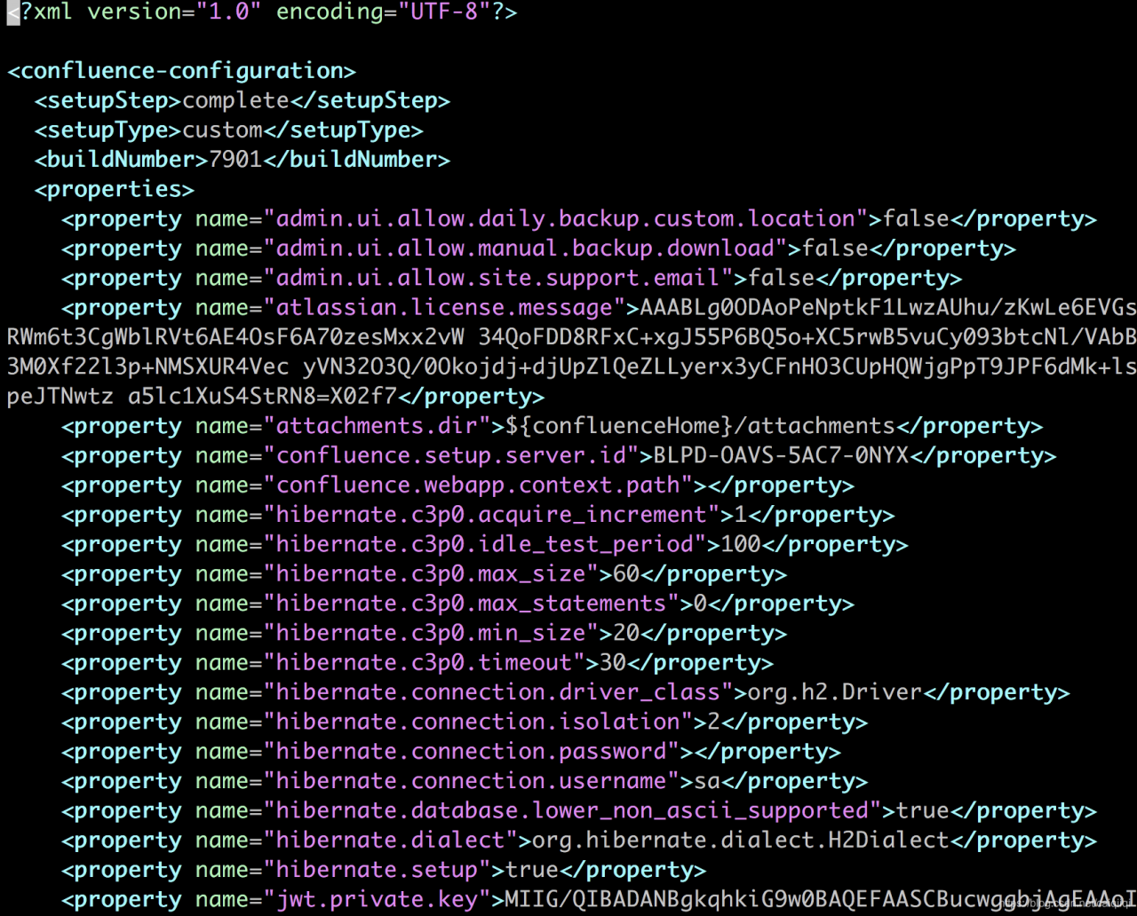Viewport: 1137px width, 916px height.
Task: Click the idle_test_period value 100
Action: click(740, 544)
